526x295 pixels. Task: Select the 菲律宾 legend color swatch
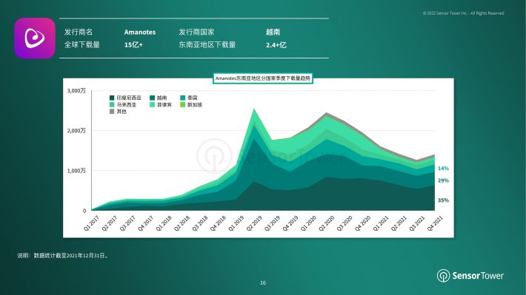153,105
